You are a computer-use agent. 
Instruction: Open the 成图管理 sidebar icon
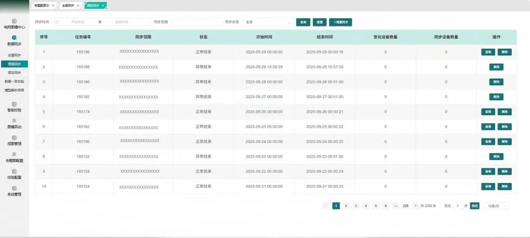[x=14, y=137]
